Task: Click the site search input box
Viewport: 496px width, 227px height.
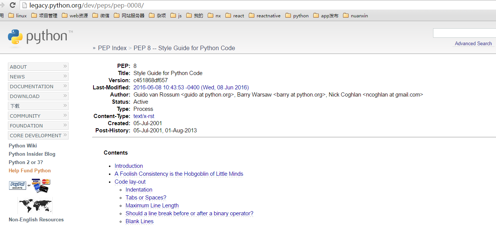Action: (x=464, y=33)
